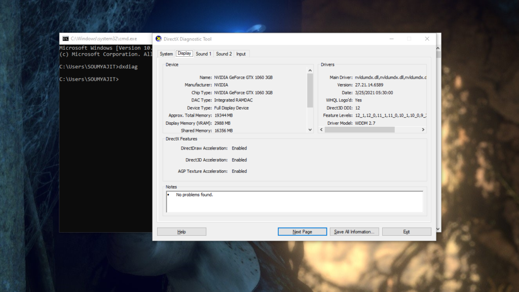Click the cmd.exe window title bar
The height and width of the screenshot is (292, 519).
point(106,39)
